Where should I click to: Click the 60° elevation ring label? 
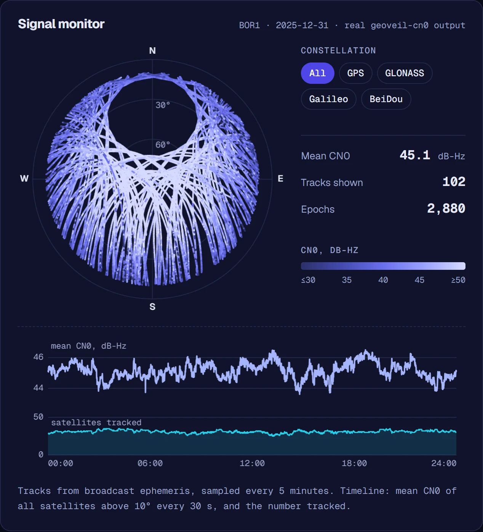163,145
